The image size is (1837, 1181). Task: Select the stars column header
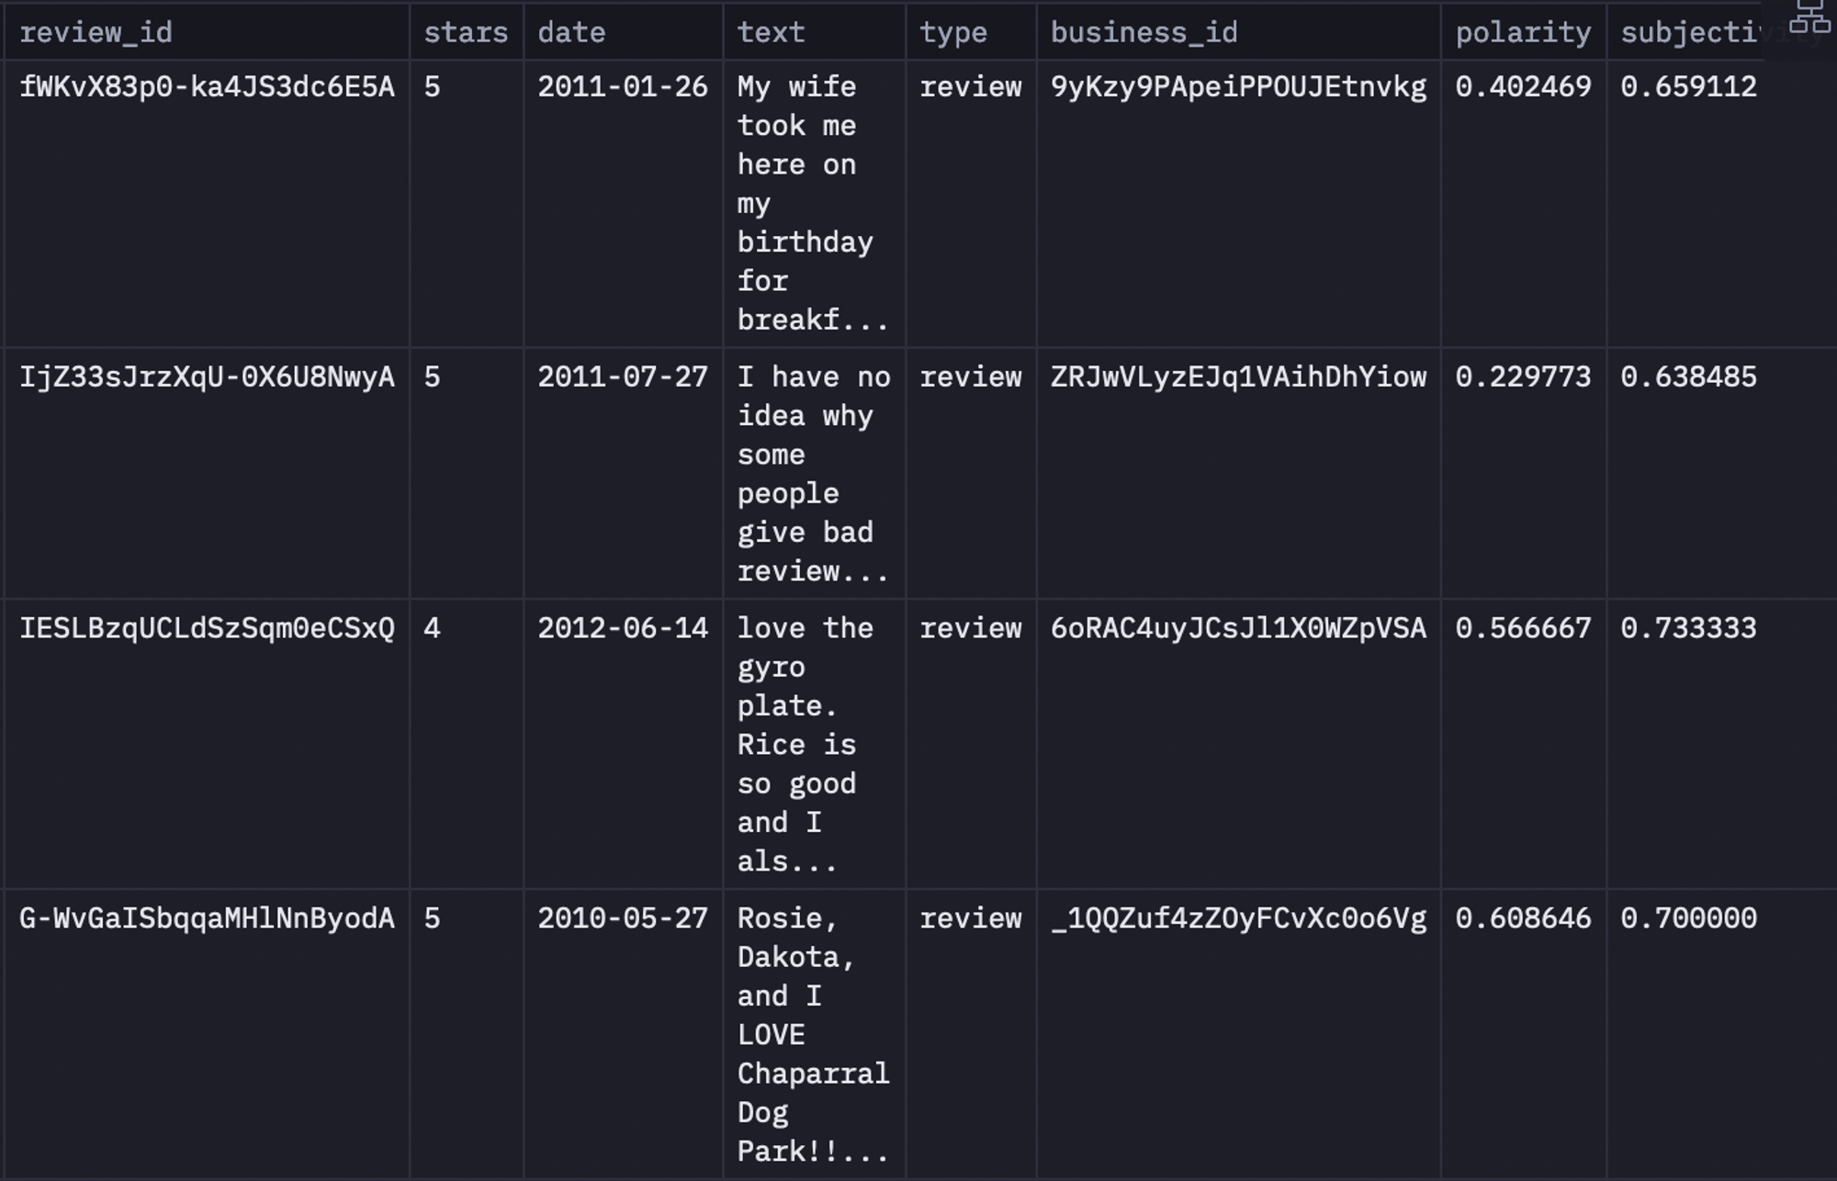(x=467, y=32)
